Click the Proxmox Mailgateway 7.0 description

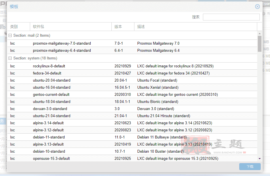pyautogui.click(x=158, y=44)
